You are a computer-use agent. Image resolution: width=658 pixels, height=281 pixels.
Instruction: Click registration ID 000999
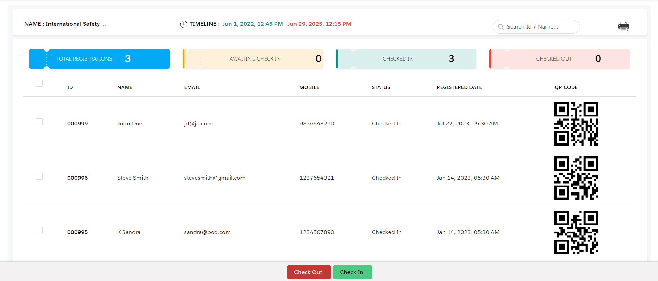point(77,124)
